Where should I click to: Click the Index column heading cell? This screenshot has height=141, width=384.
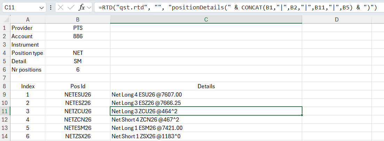click(x=28, y=86)
